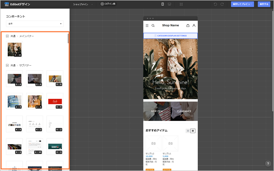Click the NEW ITEM banner in preview
This screenshot has height=171, width=274.
[157, 111]
